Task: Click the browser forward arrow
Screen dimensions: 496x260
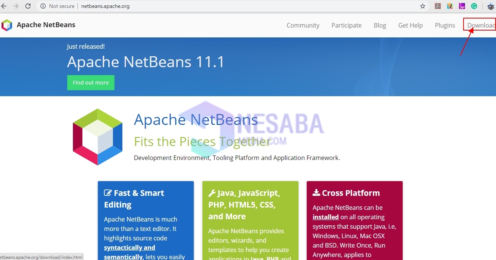Action: 16,6
